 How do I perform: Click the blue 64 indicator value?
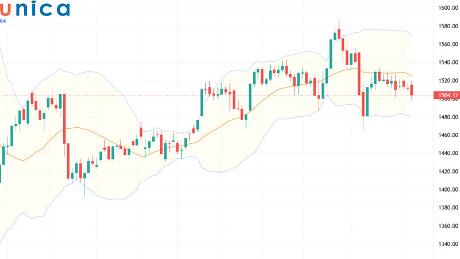coord(3,21)
